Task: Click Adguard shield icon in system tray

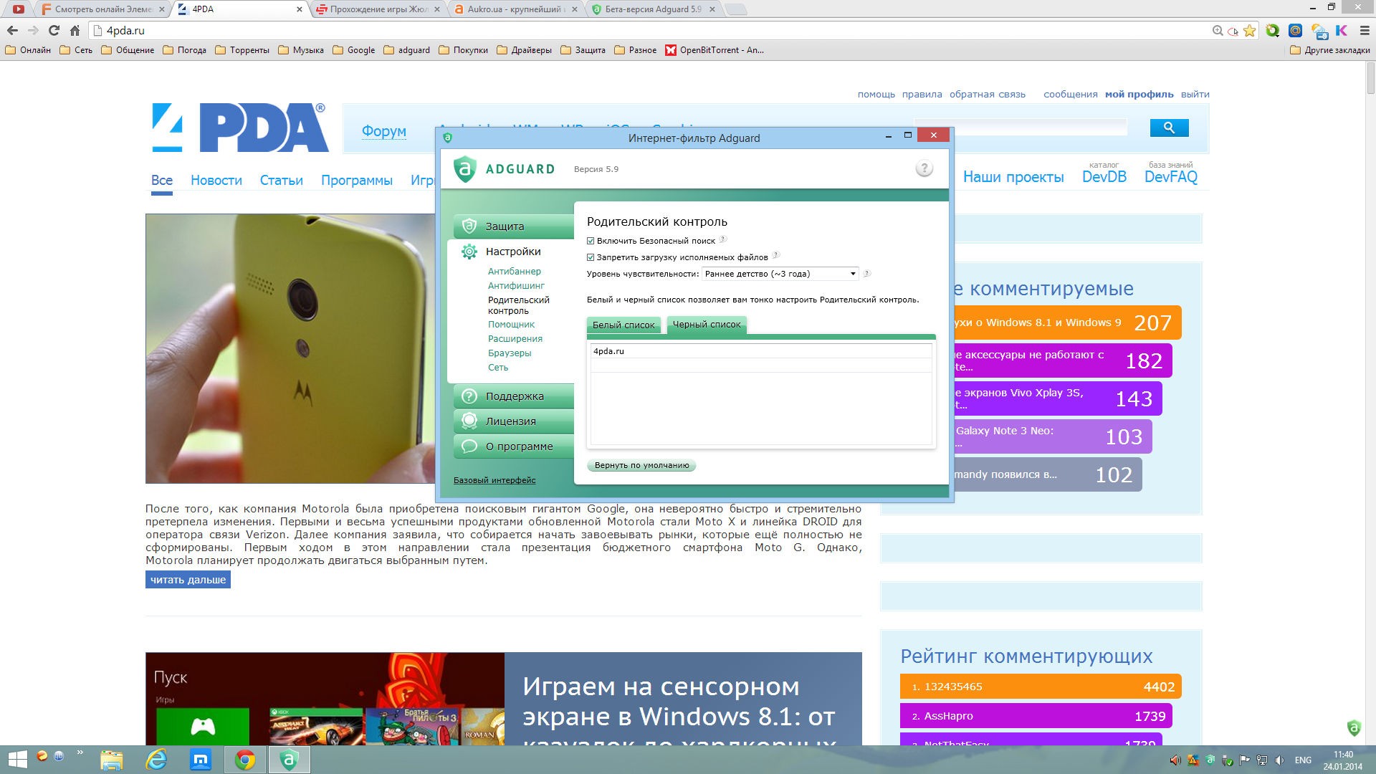Action: point(1210,760)
